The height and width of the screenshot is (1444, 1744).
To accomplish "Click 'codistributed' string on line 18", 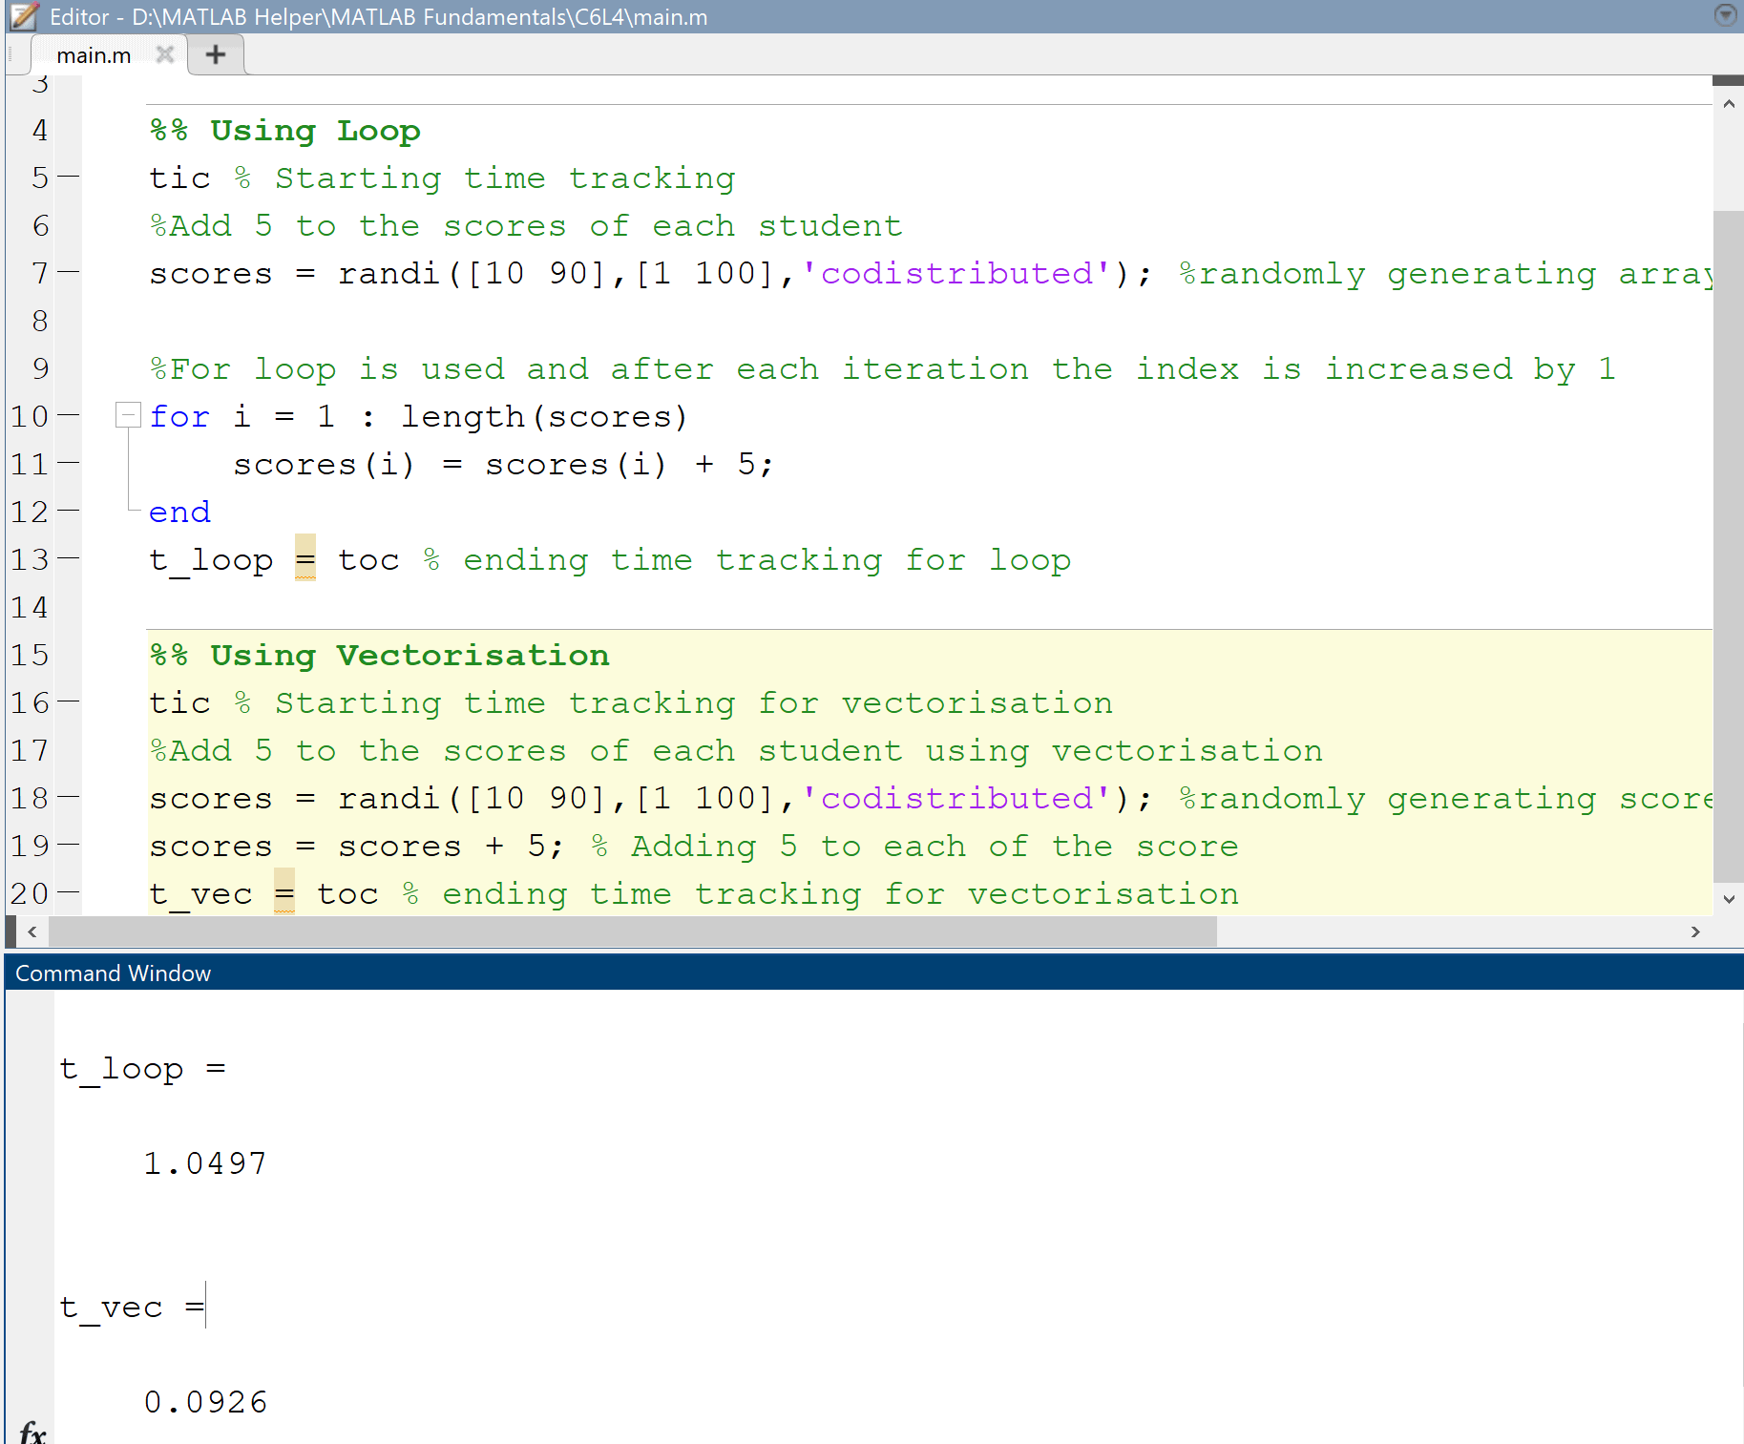I will (956, 799).
